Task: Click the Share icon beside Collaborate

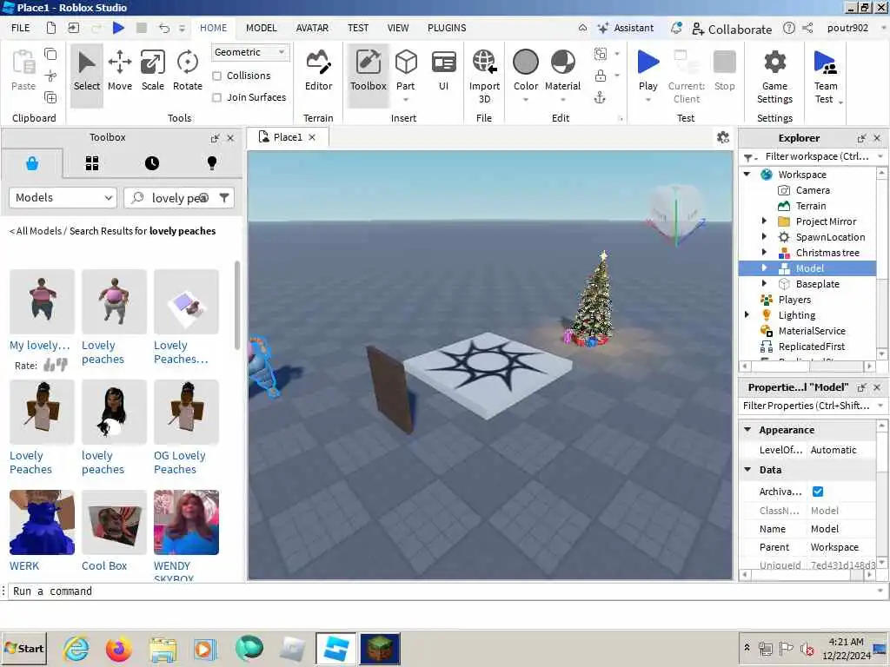Action: click(x=807, y=28)
